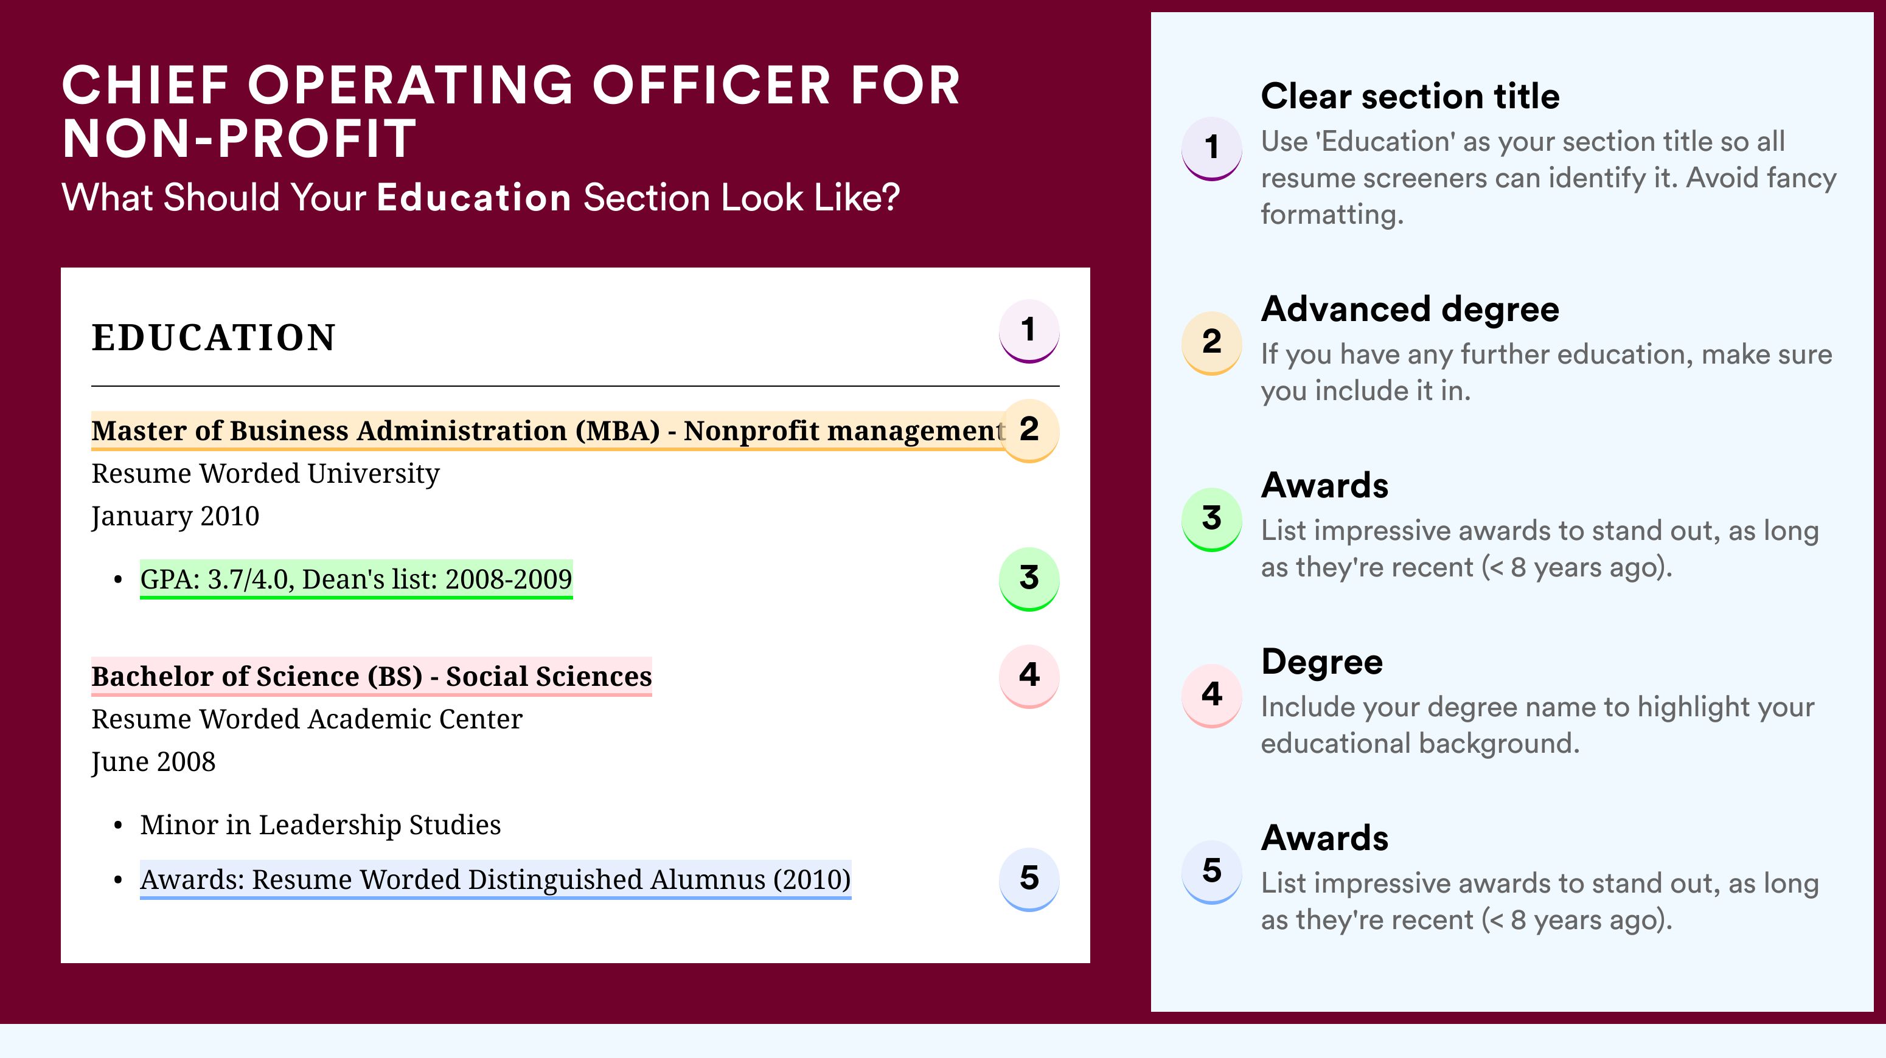
Task: Click the 'Clear section title' heading
Action: pyautogui.click(x=1410, y=96)
